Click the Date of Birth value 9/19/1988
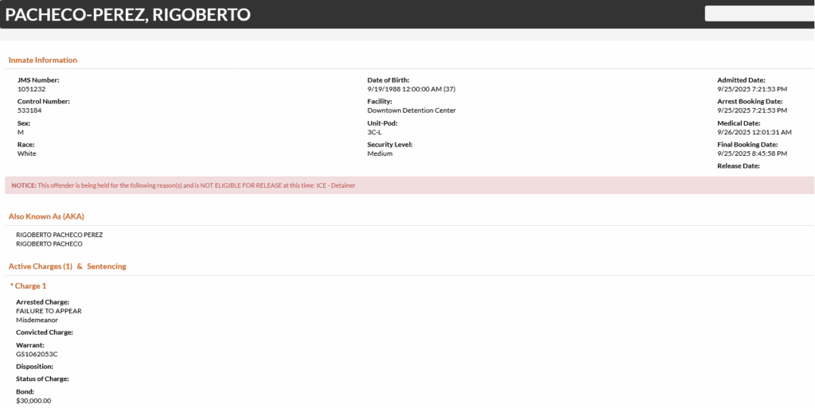The width and height of the screenshot is (815, 408). pyautogui.click(x=411, y=89)
